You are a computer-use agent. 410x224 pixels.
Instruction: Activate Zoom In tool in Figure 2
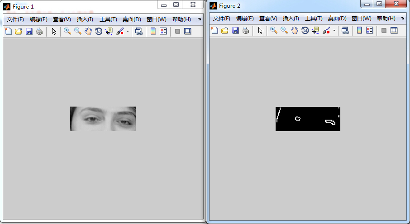(274, 30)
